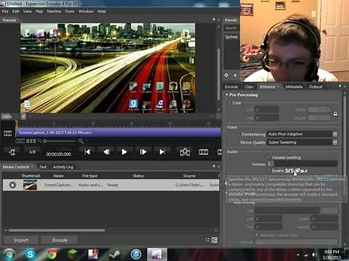Open Skype from the taskbar
The width and height of the screenshot is (349, 261).
31,254
